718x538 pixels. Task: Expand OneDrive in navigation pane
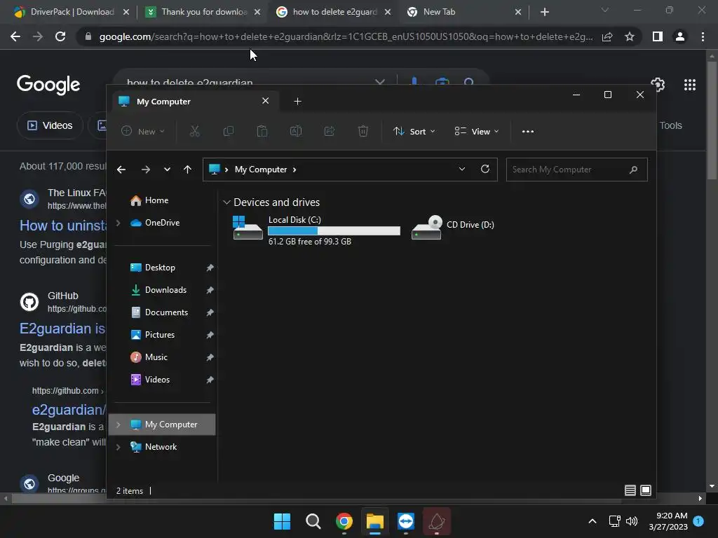pyautogui.click(x=118, y=223)
